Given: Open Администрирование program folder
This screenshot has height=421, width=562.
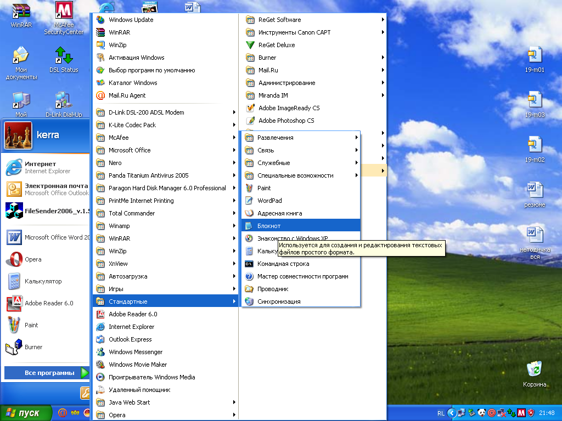Looking at the screenshot, I should tap(312, 83).
